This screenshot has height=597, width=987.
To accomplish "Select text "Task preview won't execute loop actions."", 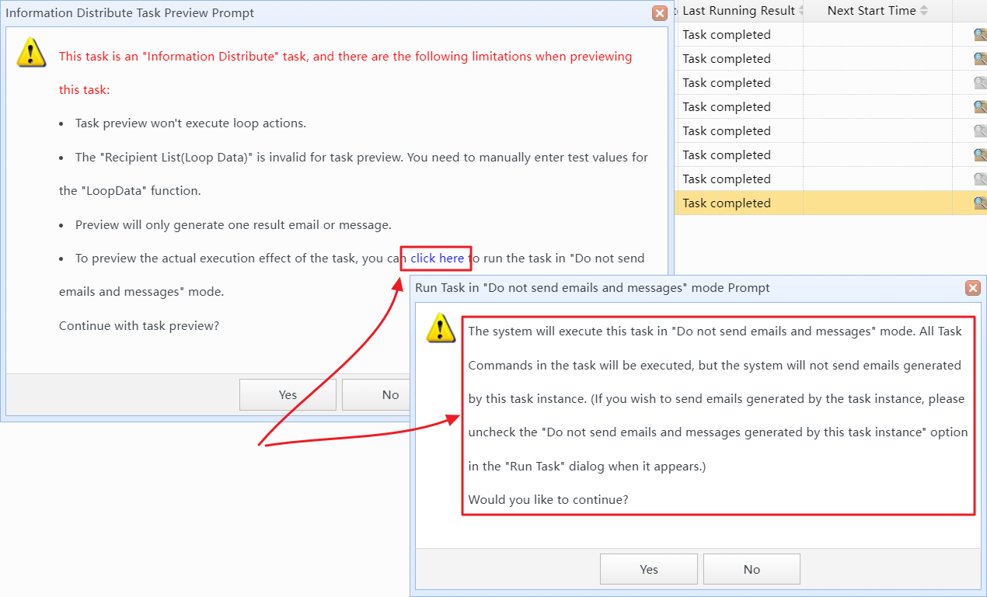I will (190, 123).
